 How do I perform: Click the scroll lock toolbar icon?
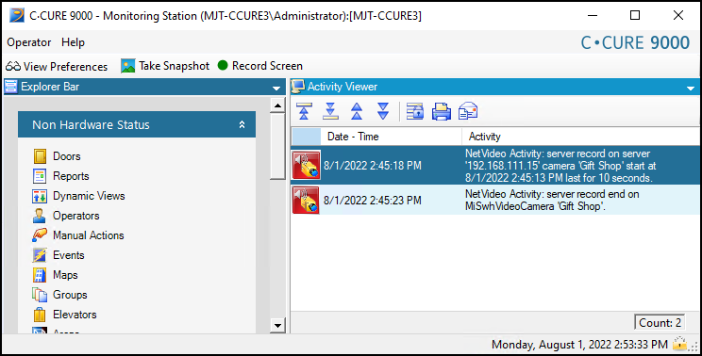tap(415, 111)
